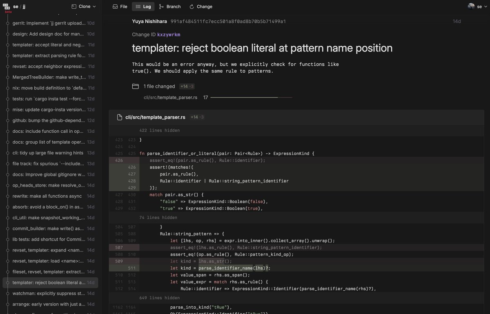The height and width of the screenshot is (314, 490).
Task: Select commit 'cli_util: make snapshot_working_...'
Action: [x=51, y=218]
